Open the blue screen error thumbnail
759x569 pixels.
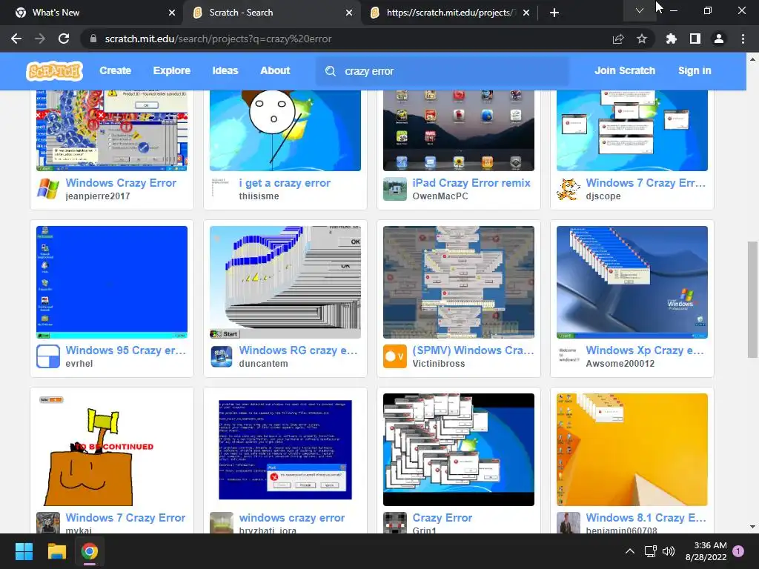pyautogui.click(x=285, y=450)
